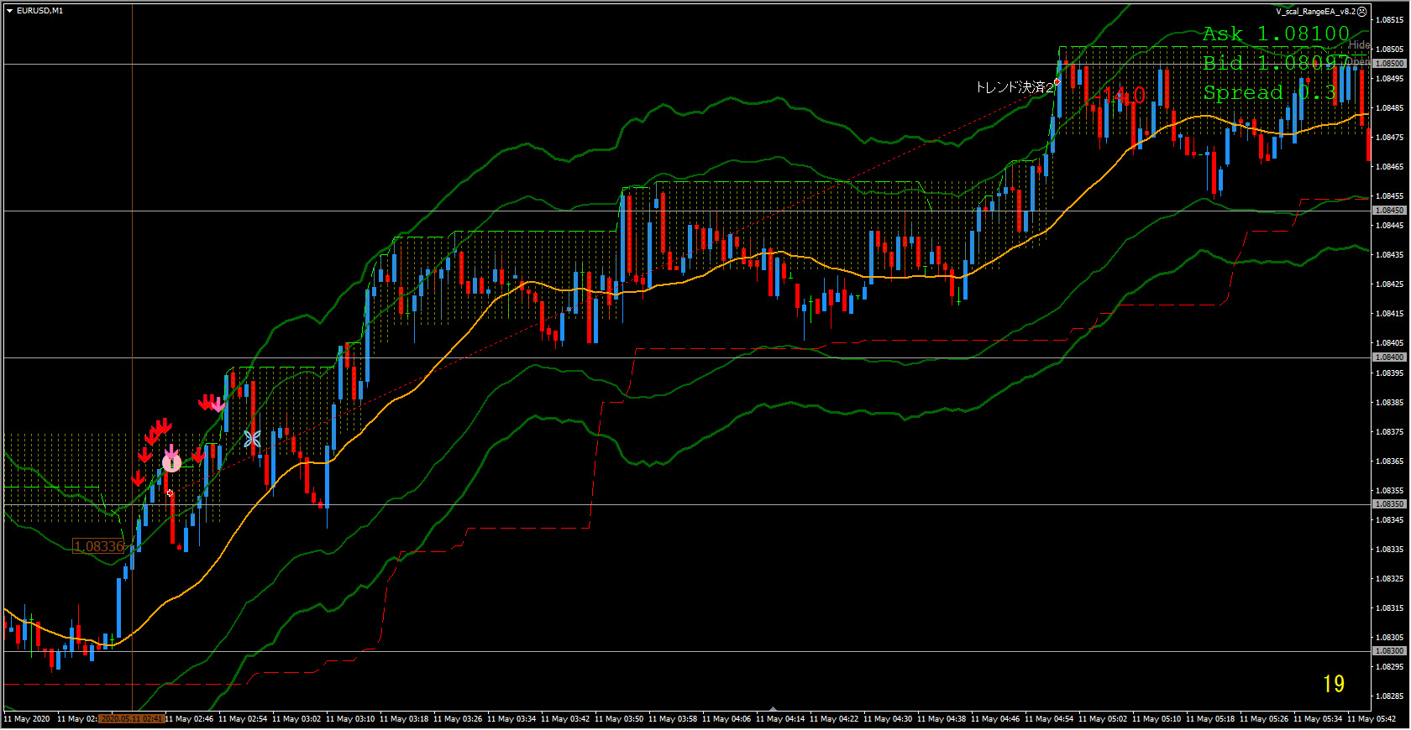Image resolution: width=1411 pixels, height=730 pixels.
Task: Click the 1.08300 horizontal line price tag
Action: click(x=1390, y=651)
